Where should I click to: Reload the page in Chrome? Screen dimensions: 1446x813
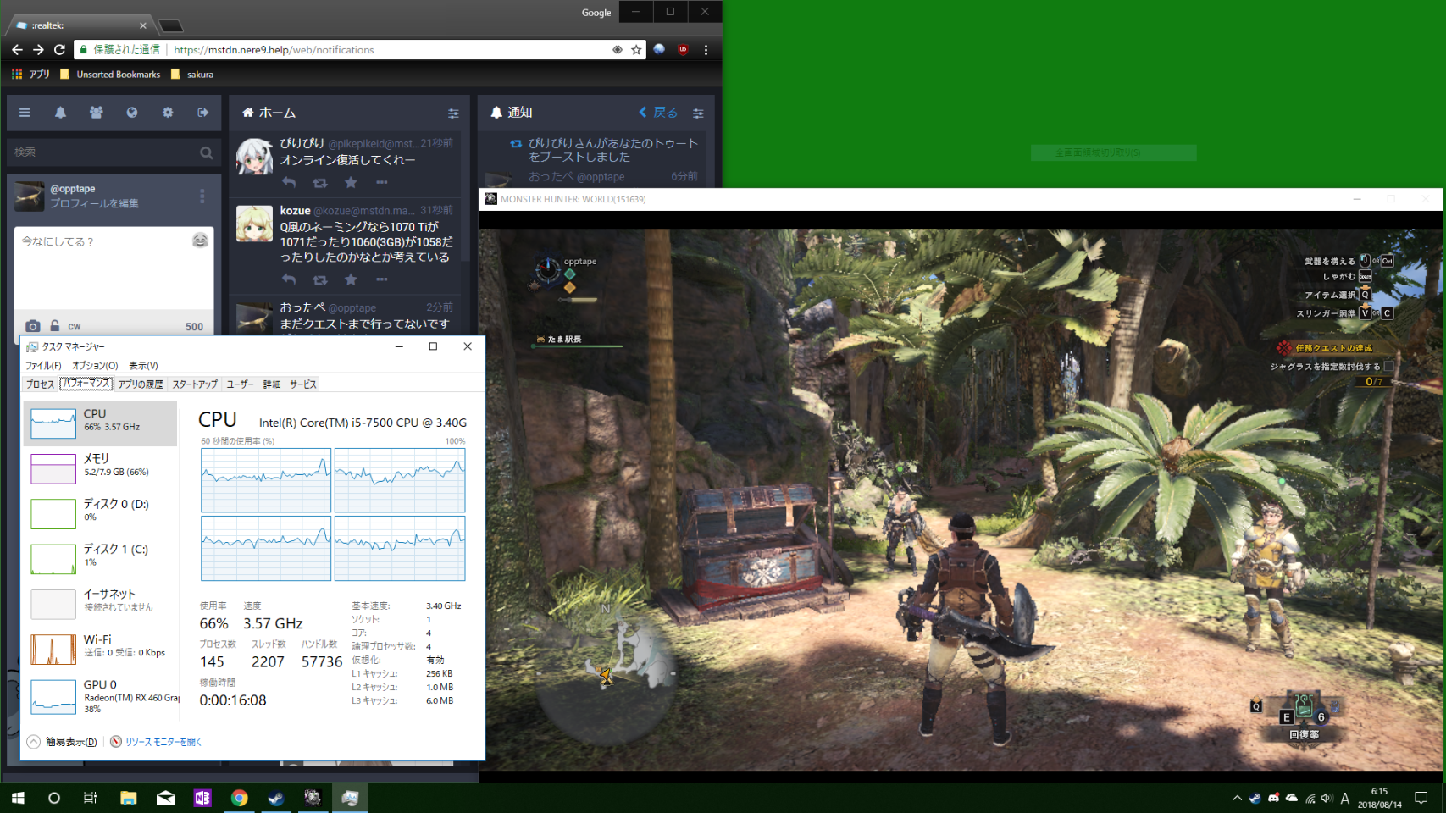pyautogui.click(x=59, y=50)
